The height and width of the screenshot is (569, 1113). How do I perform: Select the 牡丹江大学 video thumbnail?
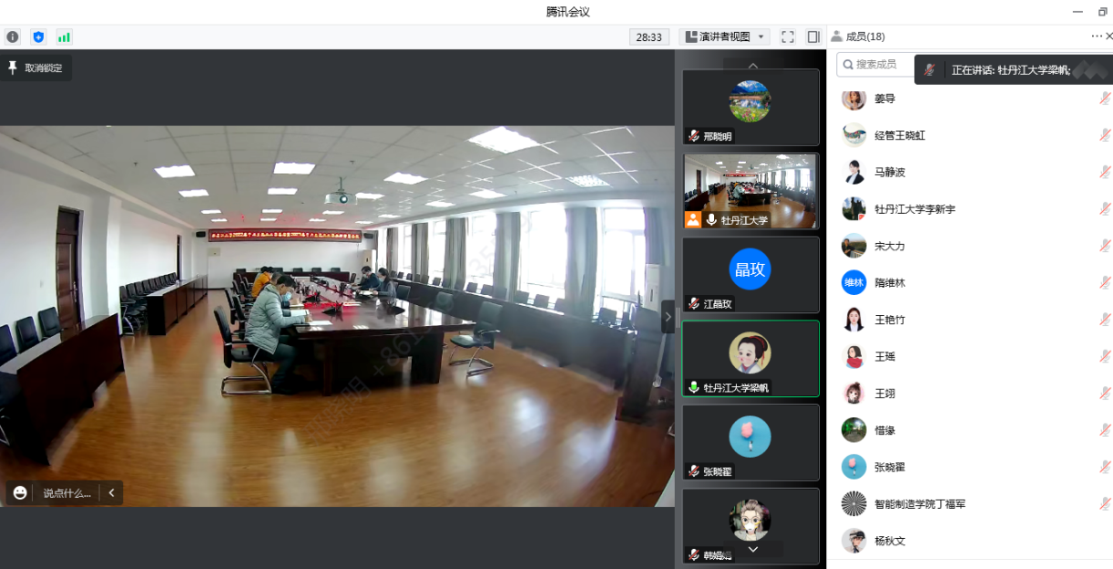tap(751, 191)
